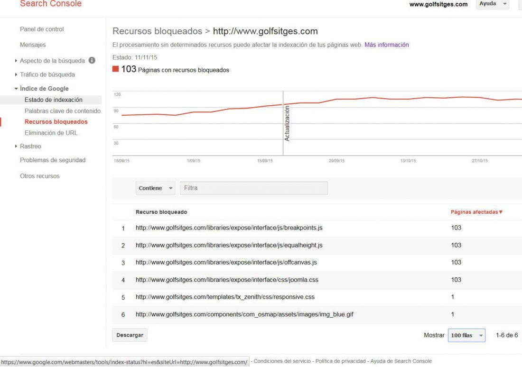Open the Más información link
Image resolution: width=522 pixels, height=367 pixels.
(x=386, y=45)
